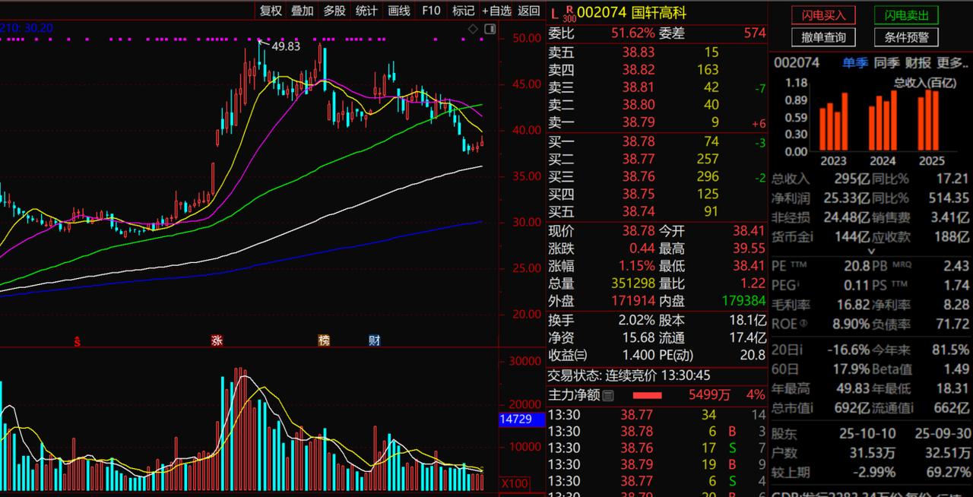Click the 总市值 value 692亿
The height and width of the screenshot is (497, 973).
(x=853, y=408)
